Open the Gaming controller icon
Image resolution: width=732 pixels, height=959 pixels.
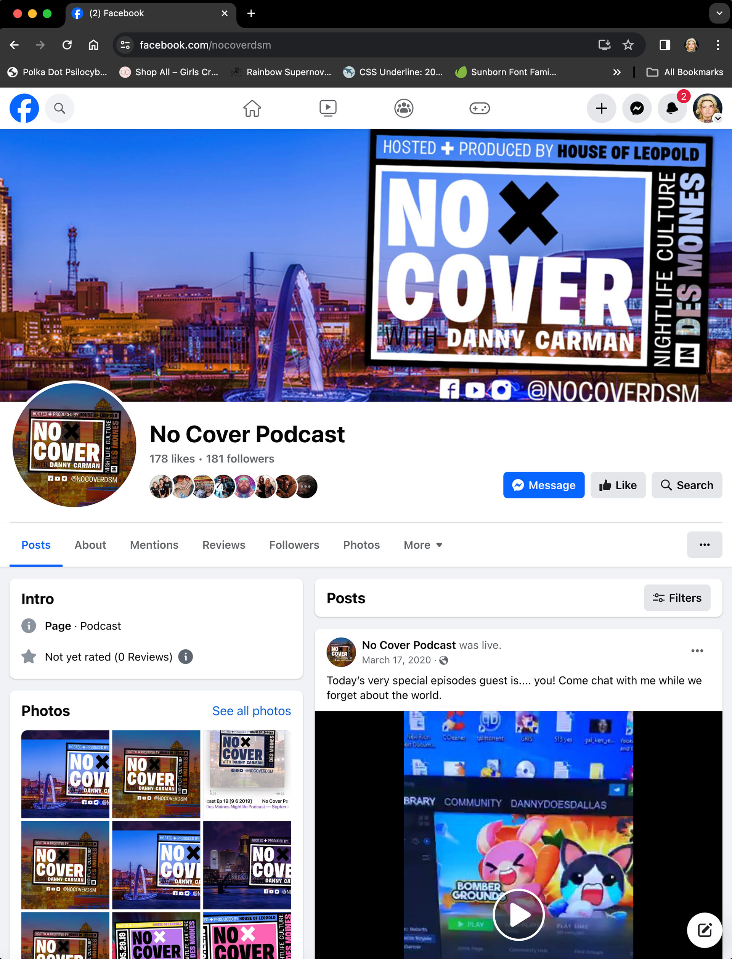coord(480,108)
